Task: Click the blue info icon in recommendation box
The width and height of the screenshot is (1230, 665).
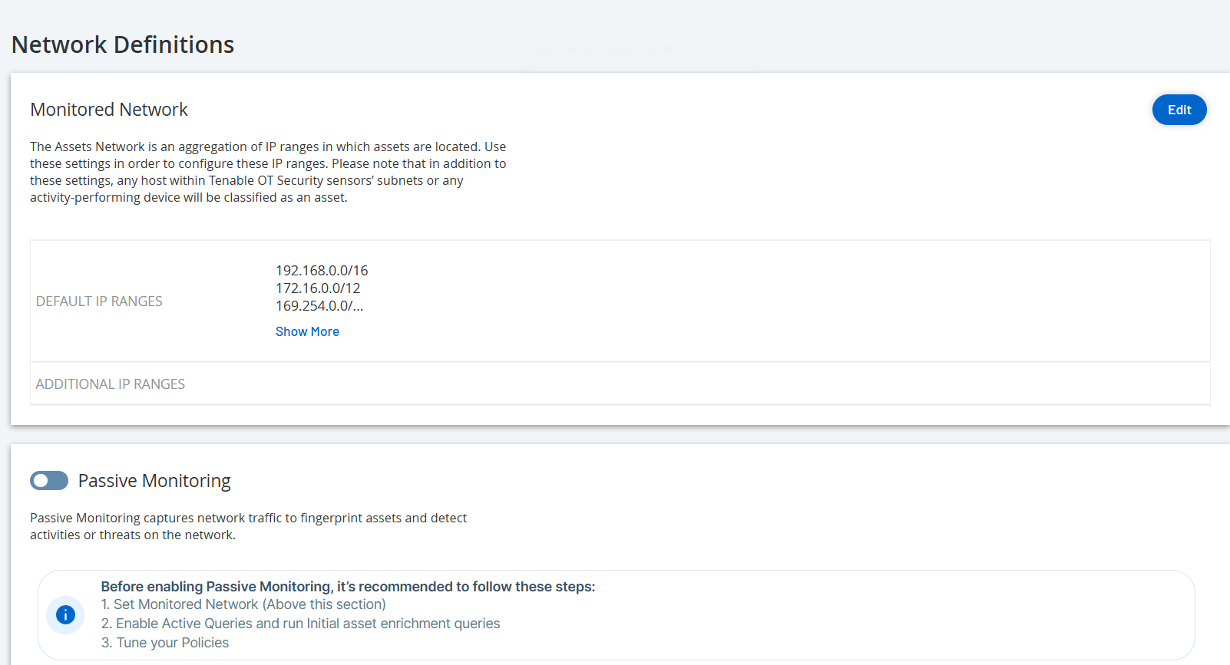Action: tap(65, 614)
